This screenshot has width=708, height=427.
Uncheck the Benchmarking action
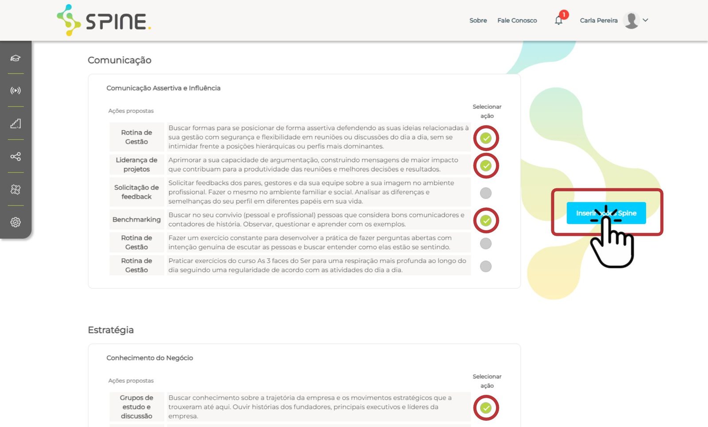click(x=486, y=221)
